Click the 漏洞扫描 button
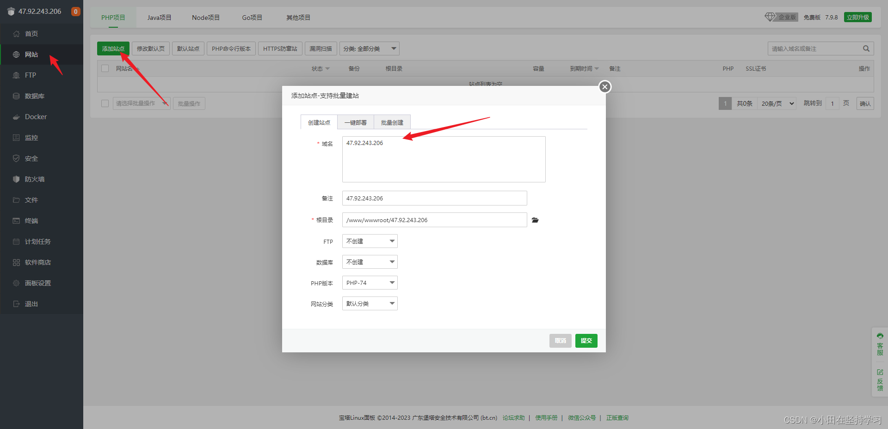888x429 pixels. tap(321, 48)
